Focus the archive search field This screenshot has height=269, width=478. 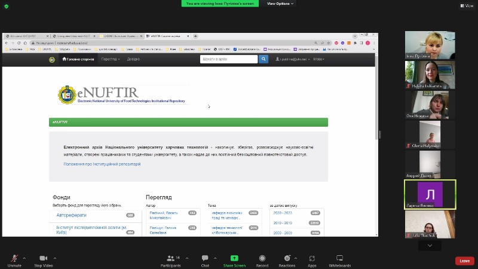pyautogui.click(x=229, y=59)
